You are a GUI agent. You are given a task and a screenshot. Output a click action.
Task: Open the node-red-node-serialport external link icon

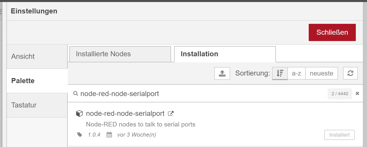coord(171,114)
